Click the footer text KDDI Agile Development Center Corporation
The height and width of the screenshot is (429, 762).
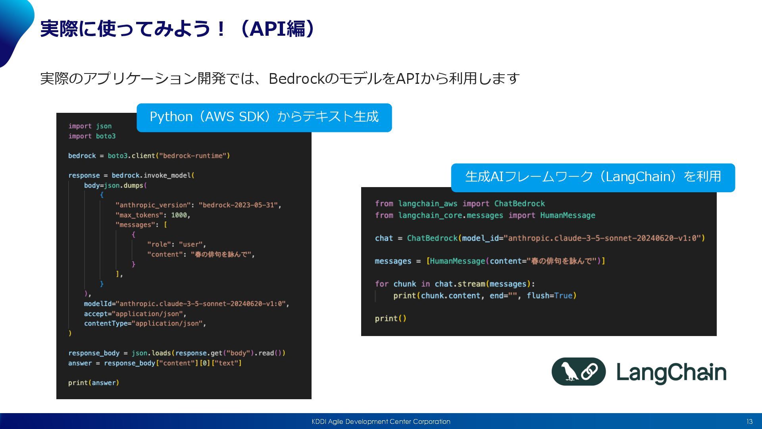coord(381,421)
